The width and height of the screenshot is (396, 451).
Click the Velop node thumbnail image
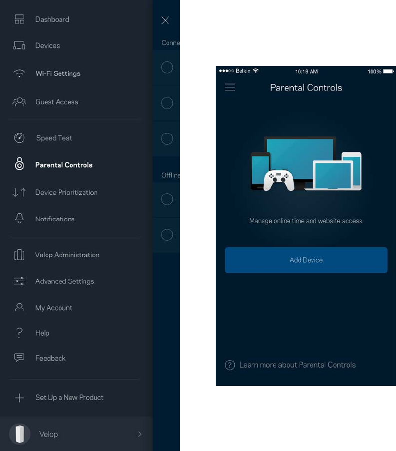[19, 434]
